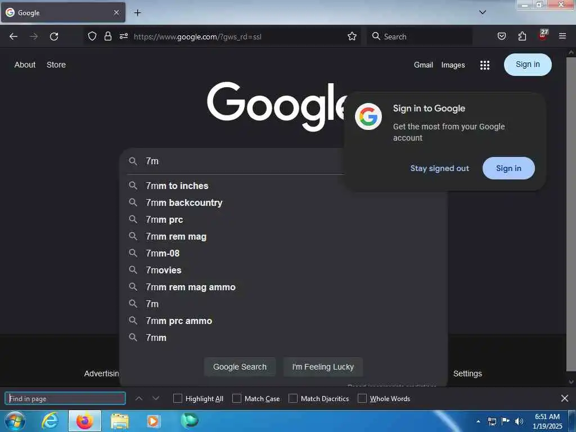Click the Google Search button
The image size is (576, 432).
[240, 367]
